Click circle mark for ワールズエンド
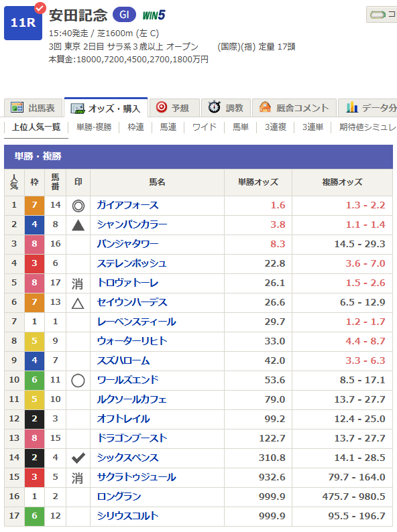The height and width of the screenshot is (532, 397). [78, 381]
